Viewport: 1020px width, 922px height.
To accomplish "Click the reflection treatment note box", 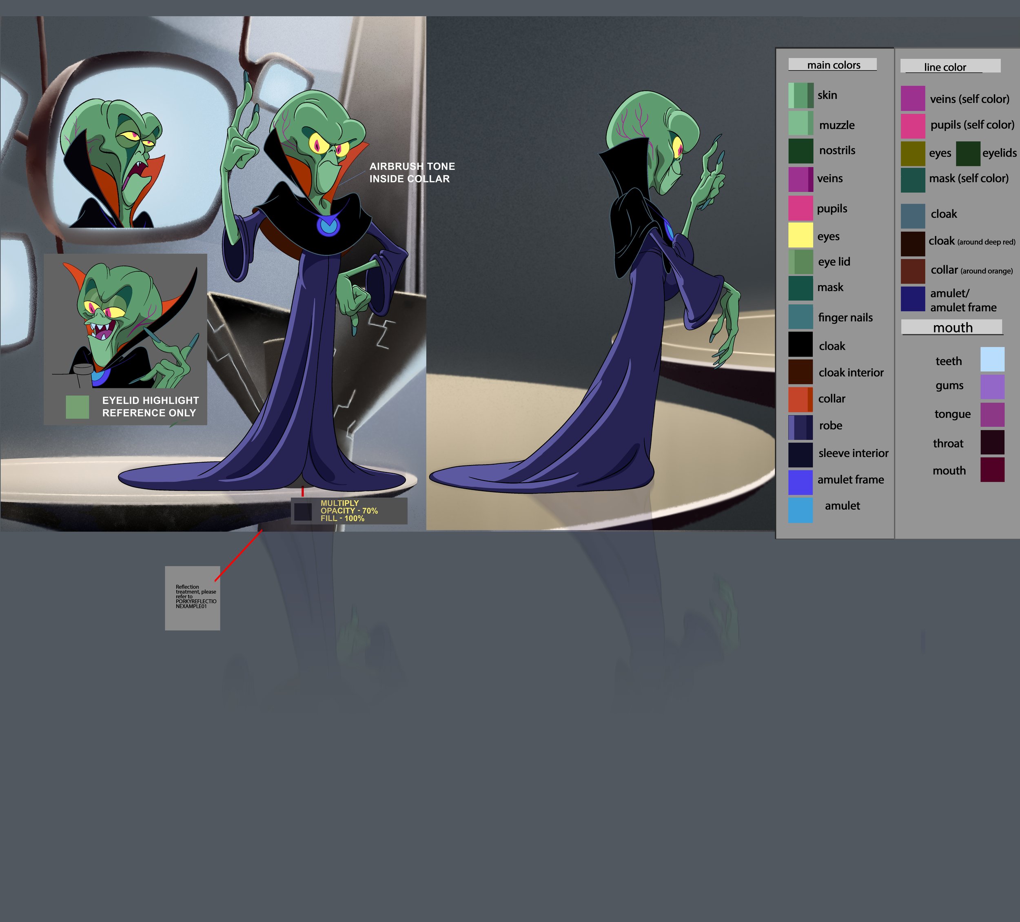I will [x=192, y=598].
